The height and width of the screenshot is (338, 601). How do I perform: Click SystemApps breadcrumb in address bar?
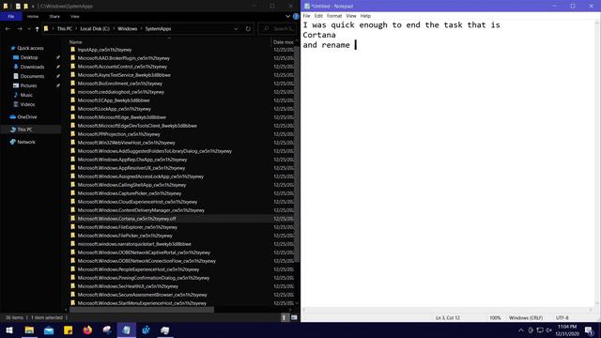158,29
